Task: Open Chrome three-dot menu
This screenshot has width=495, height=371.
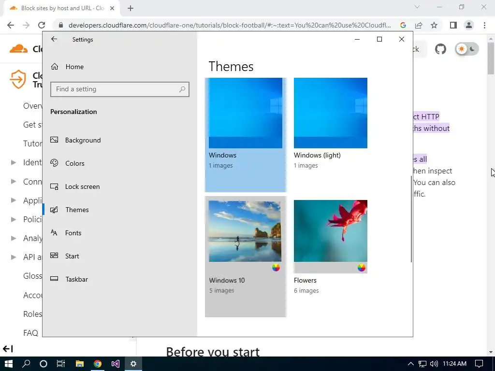Action: 484,25
